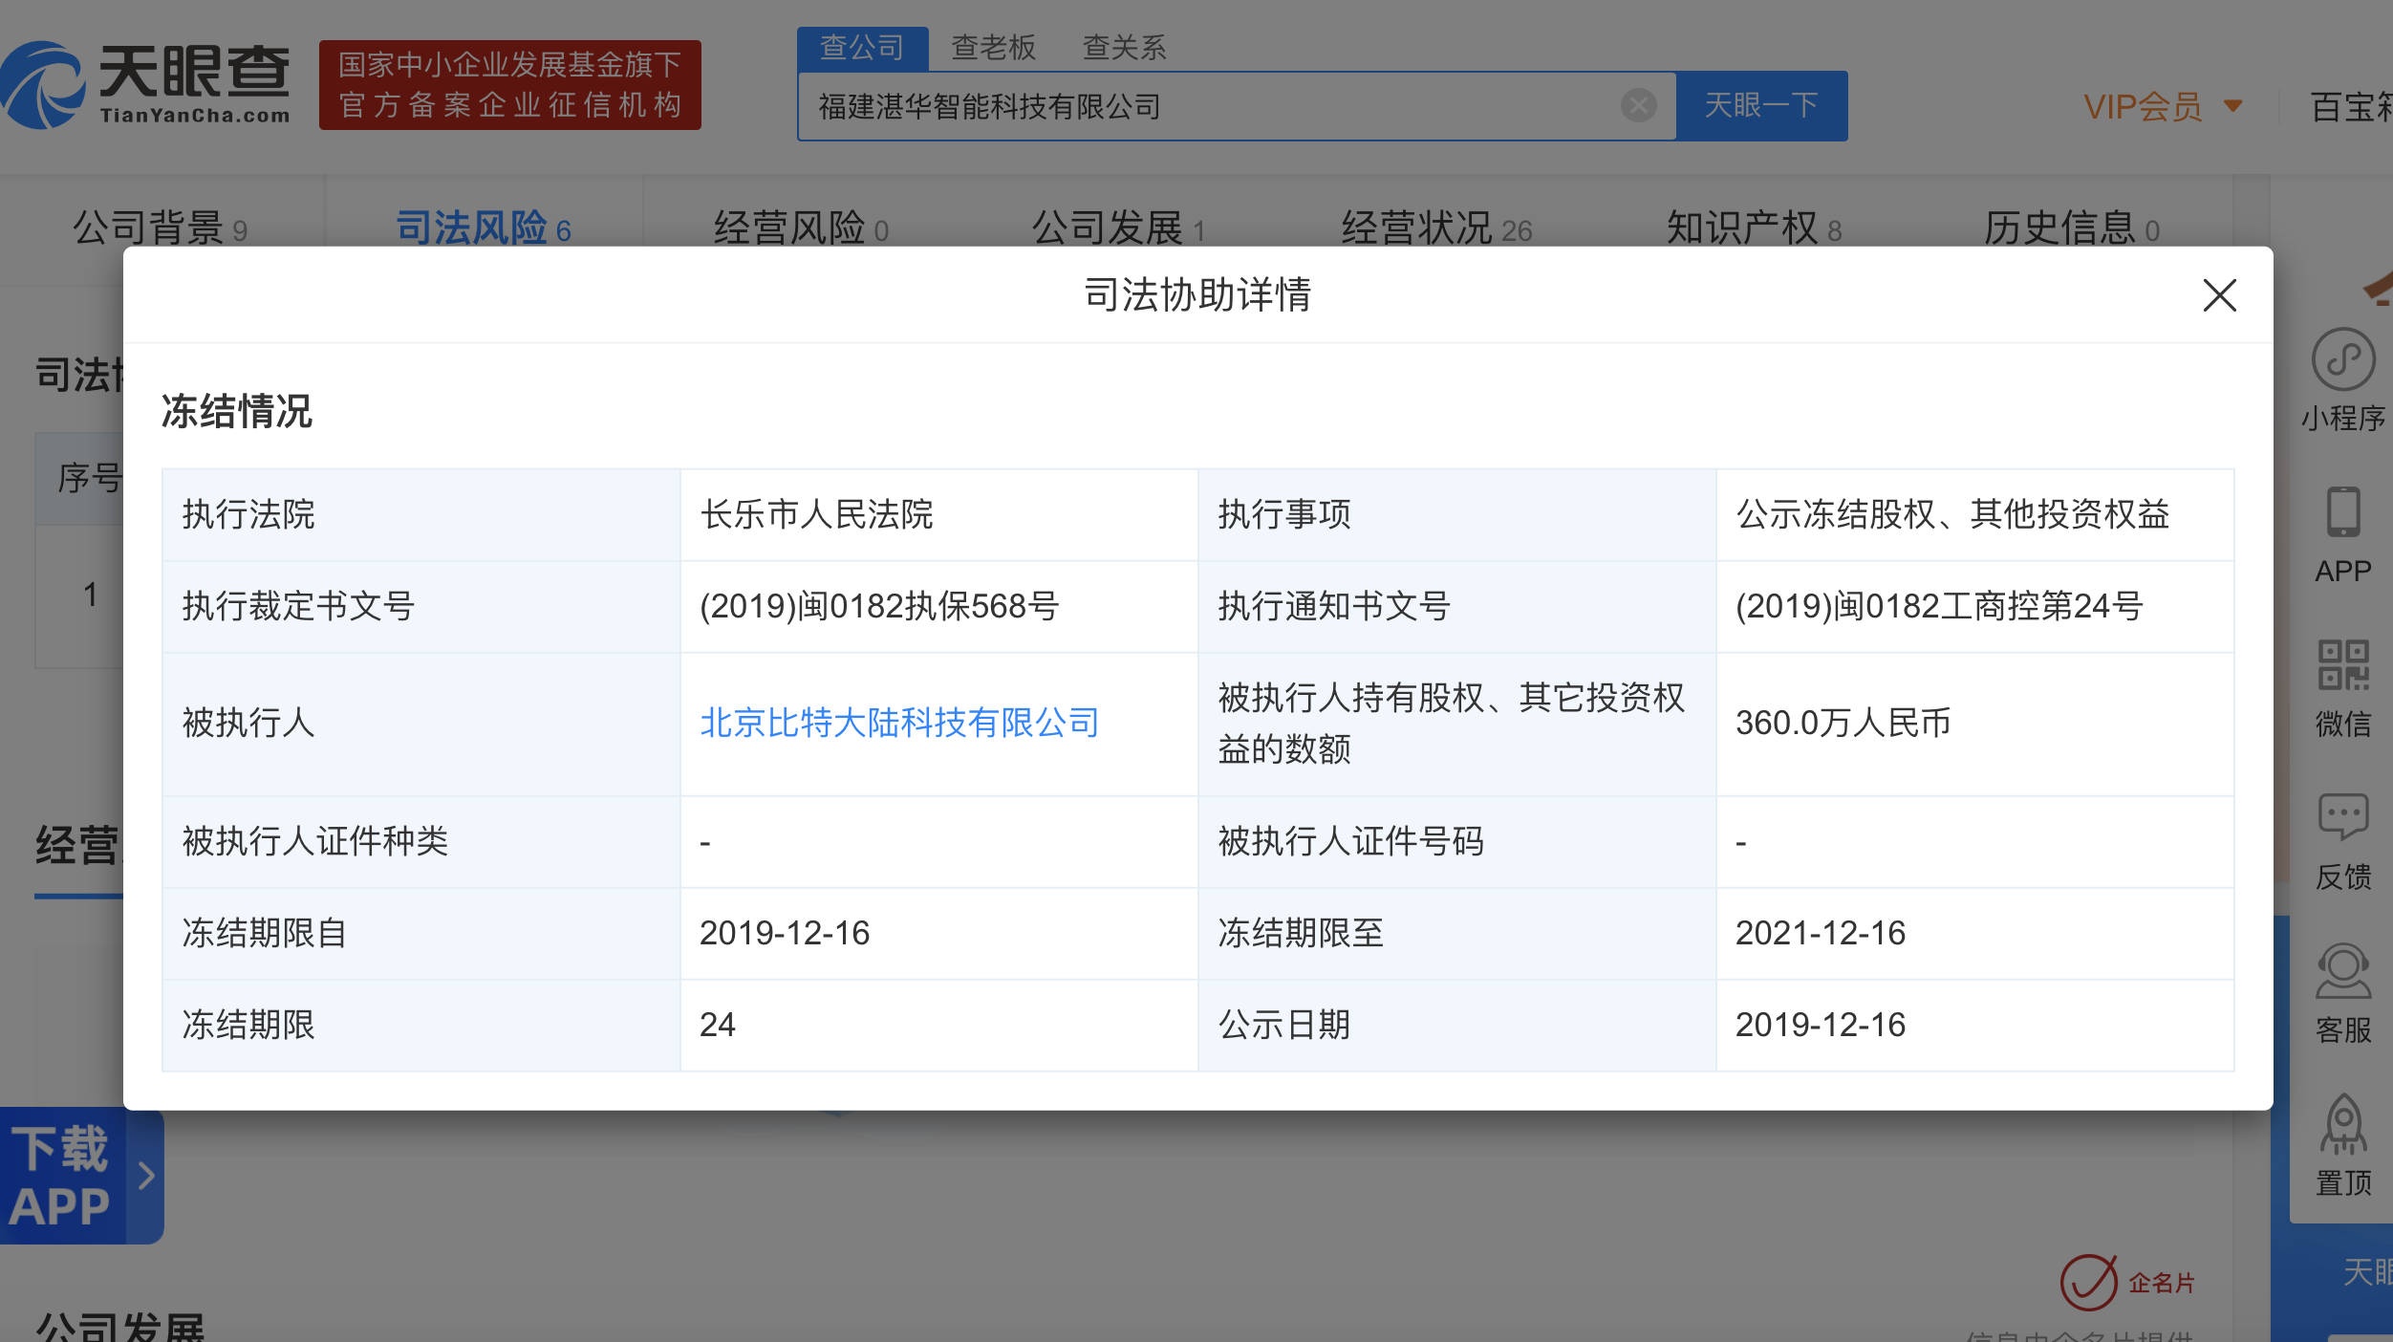Switch to 查关系 search tab
The height and width of the screenshot is (1342, 2393).
(1124, 48)
